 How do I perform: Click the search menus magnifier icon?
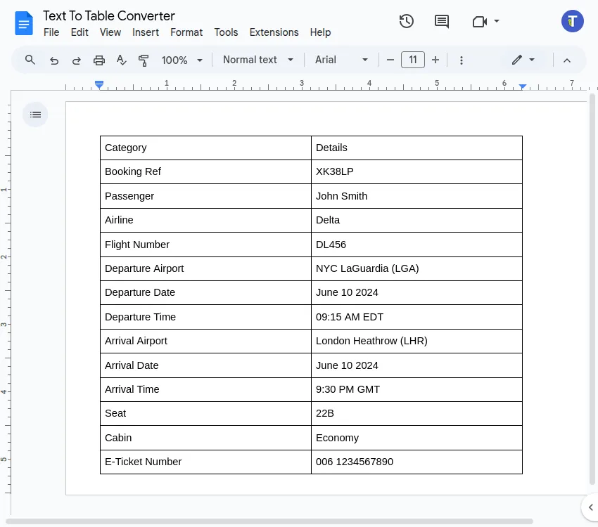coord(30,60)
